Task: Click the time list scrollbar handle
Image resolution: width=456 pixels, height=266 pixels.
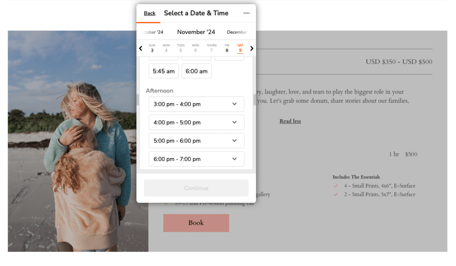Action: coord(255,100)
